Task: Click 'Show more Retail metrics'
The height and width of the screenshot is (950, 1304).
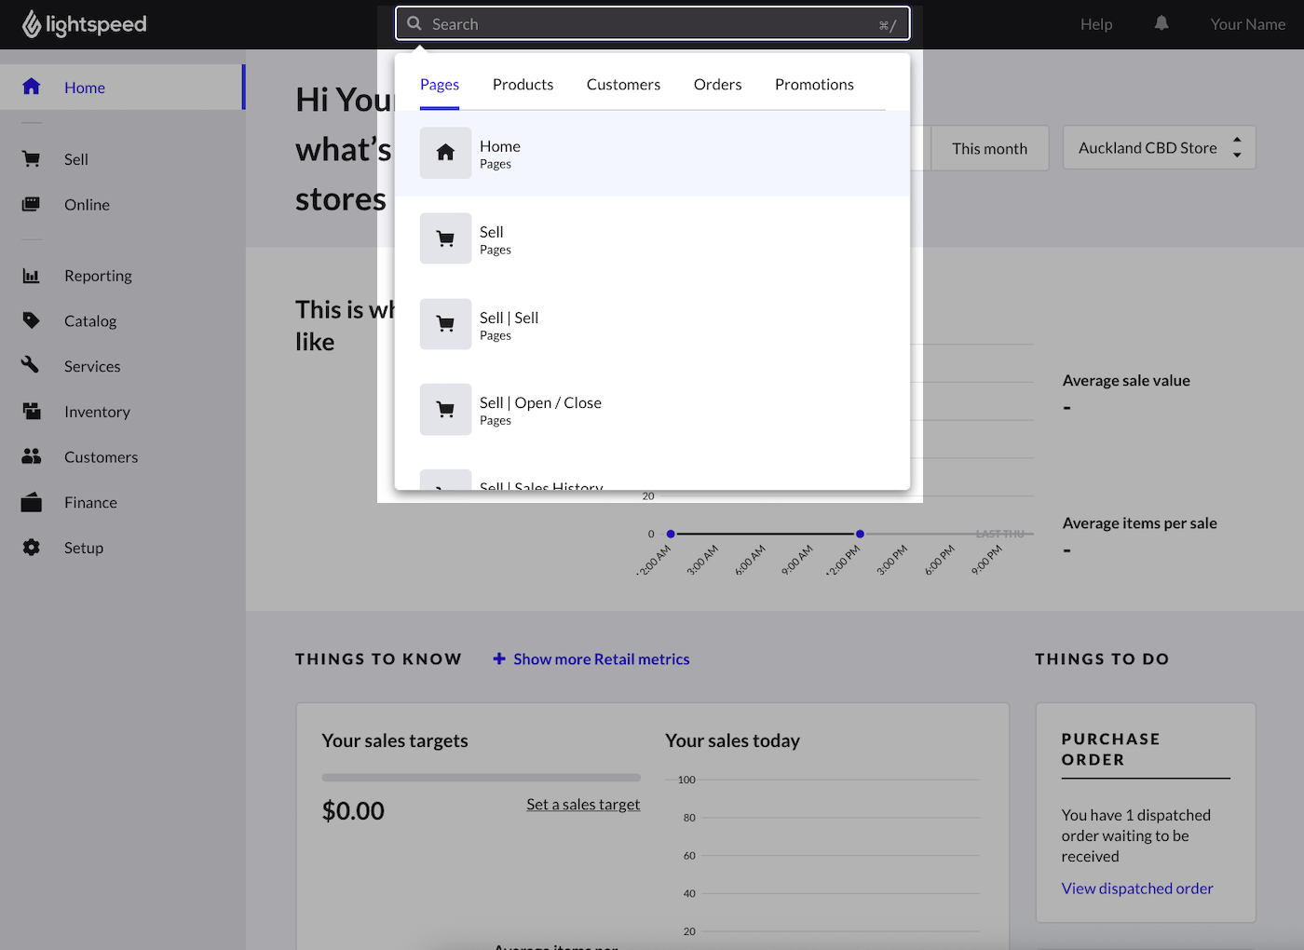Action: [x=601, y=658]
